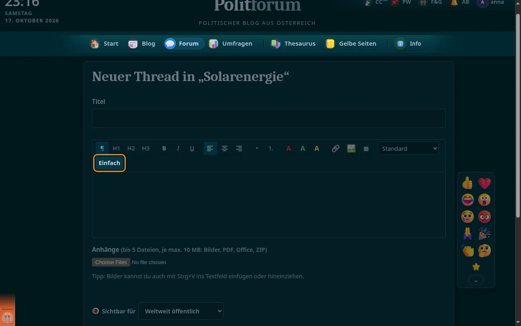The height and width of the screenshot is (326, 521).
Task: Open the Thesaurus page
Action: 293,44
